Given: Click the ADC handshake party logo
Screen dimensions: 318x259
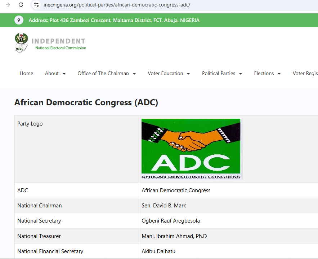Looking at the screenshot, I should [x=191, y=149].
